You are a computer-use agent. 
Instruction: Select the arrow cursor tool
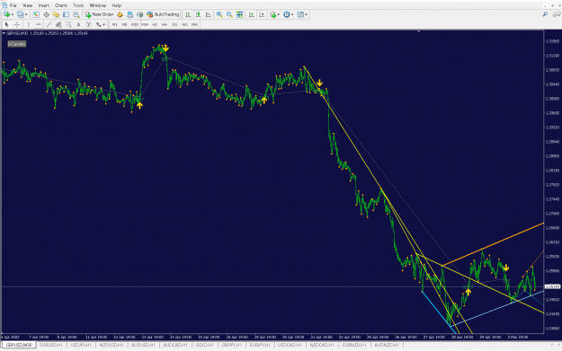click(x=6, y=25)
